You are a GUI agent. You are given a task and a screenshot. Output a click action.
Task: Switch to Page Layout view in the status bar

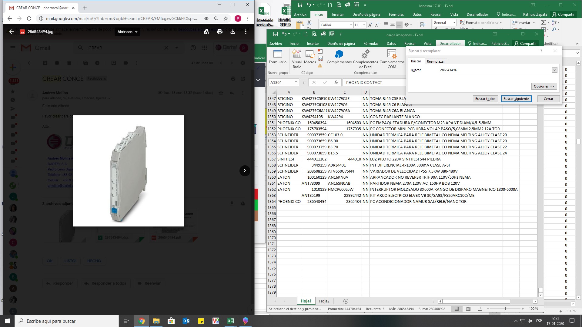coord(468,309)
